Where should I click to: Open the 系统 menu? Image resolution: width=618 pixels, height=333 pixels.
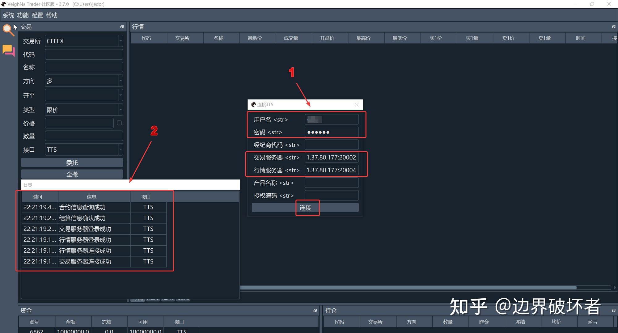point(8,15)
